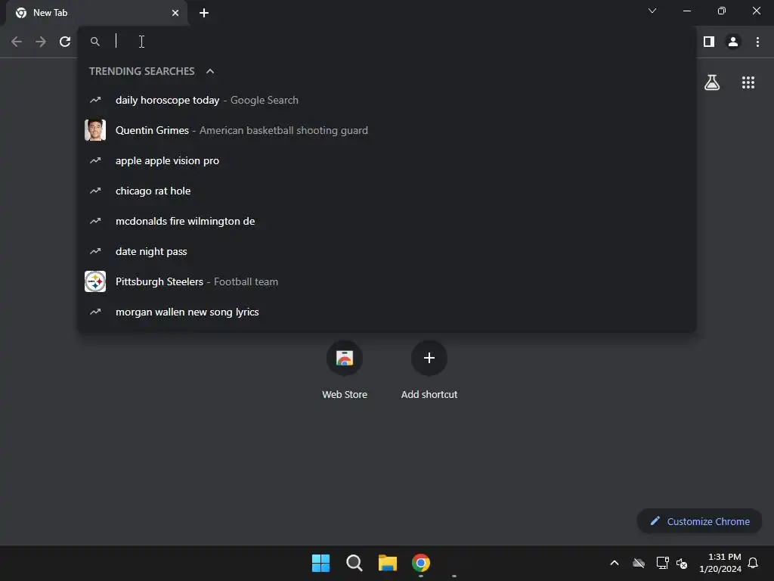774x581 pixels.
Task: Minimize the Chrome window
Action: tap(686, 11)
